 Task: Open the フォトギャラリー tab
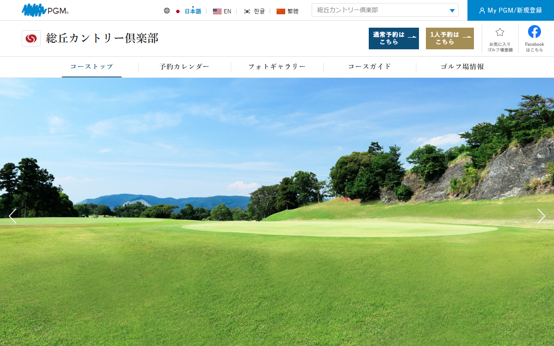(x=277, y=67)
